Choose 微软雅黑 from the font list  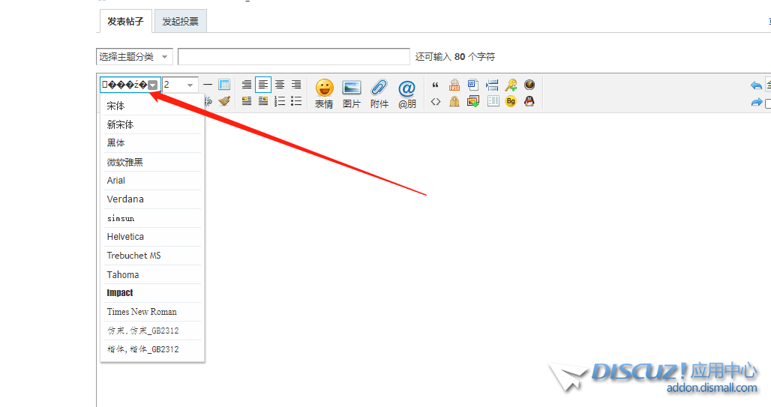click(125, 162)
